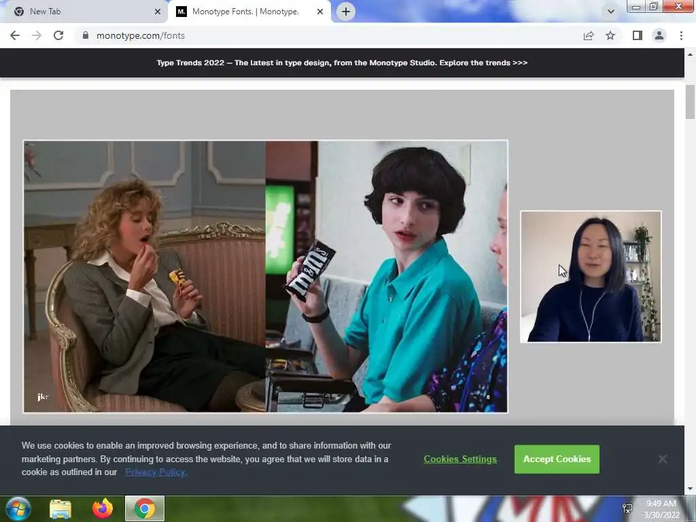Screen dimensions: 696x522
Task: Open the taskbar clock and date
Action: click(x=661, y=509)
